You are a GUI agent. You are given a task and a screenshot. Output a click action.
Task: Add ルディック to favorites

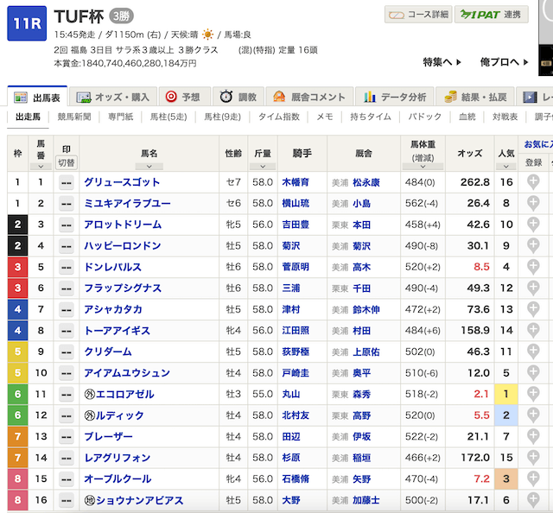(x=533, y=415)
